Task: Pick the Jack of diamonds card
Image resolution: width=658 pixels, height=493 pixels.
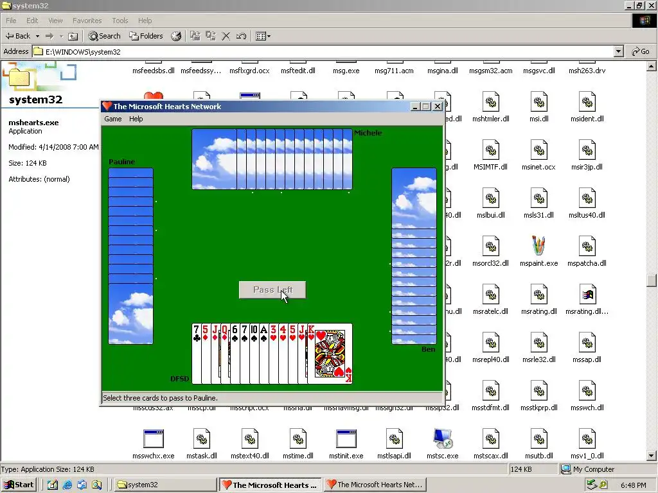Action: (216, 354)
